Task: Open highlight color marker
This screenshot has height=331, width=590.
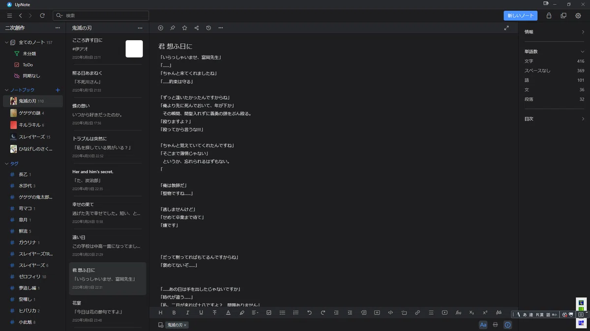Action: pos(242,312)
